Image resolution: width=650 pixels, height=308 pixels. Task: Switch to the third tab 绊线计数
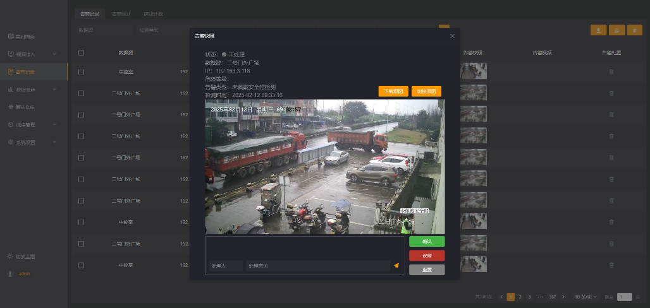tap(154, 14)
